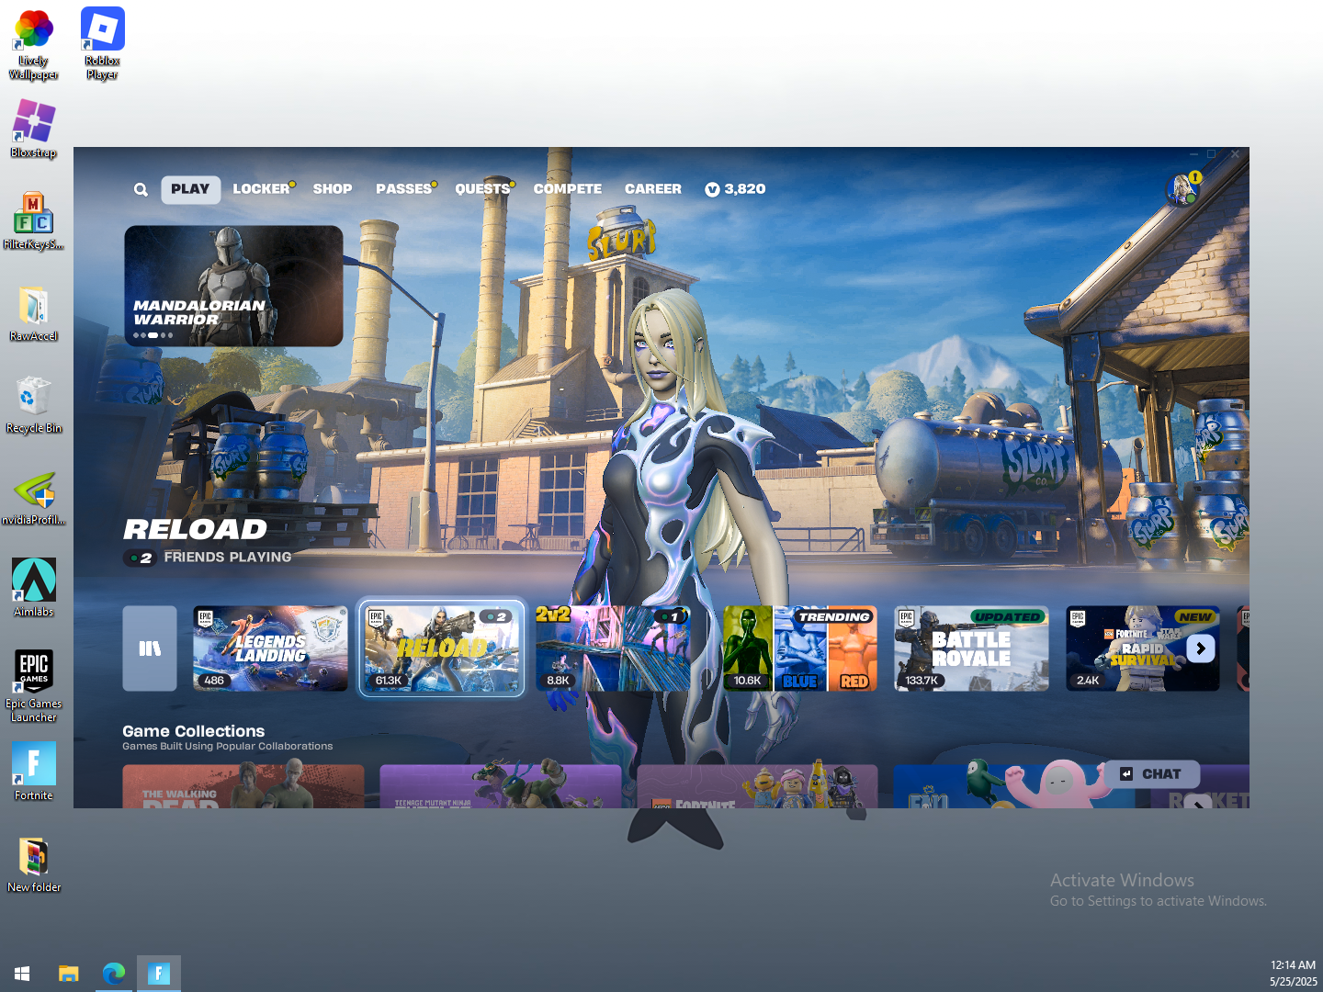Image resolution: width=1323 pixels, height=992 pixels.
Task: Open the CHAT button
Action: pos(1153,774)
